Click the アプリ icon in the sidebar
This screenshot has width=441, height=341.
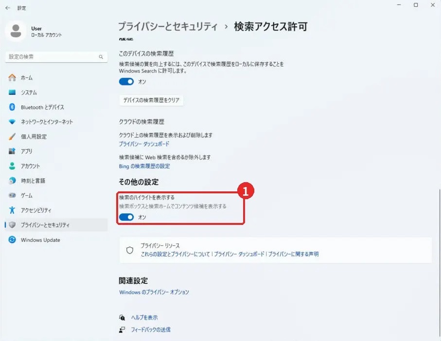[12, 151]
